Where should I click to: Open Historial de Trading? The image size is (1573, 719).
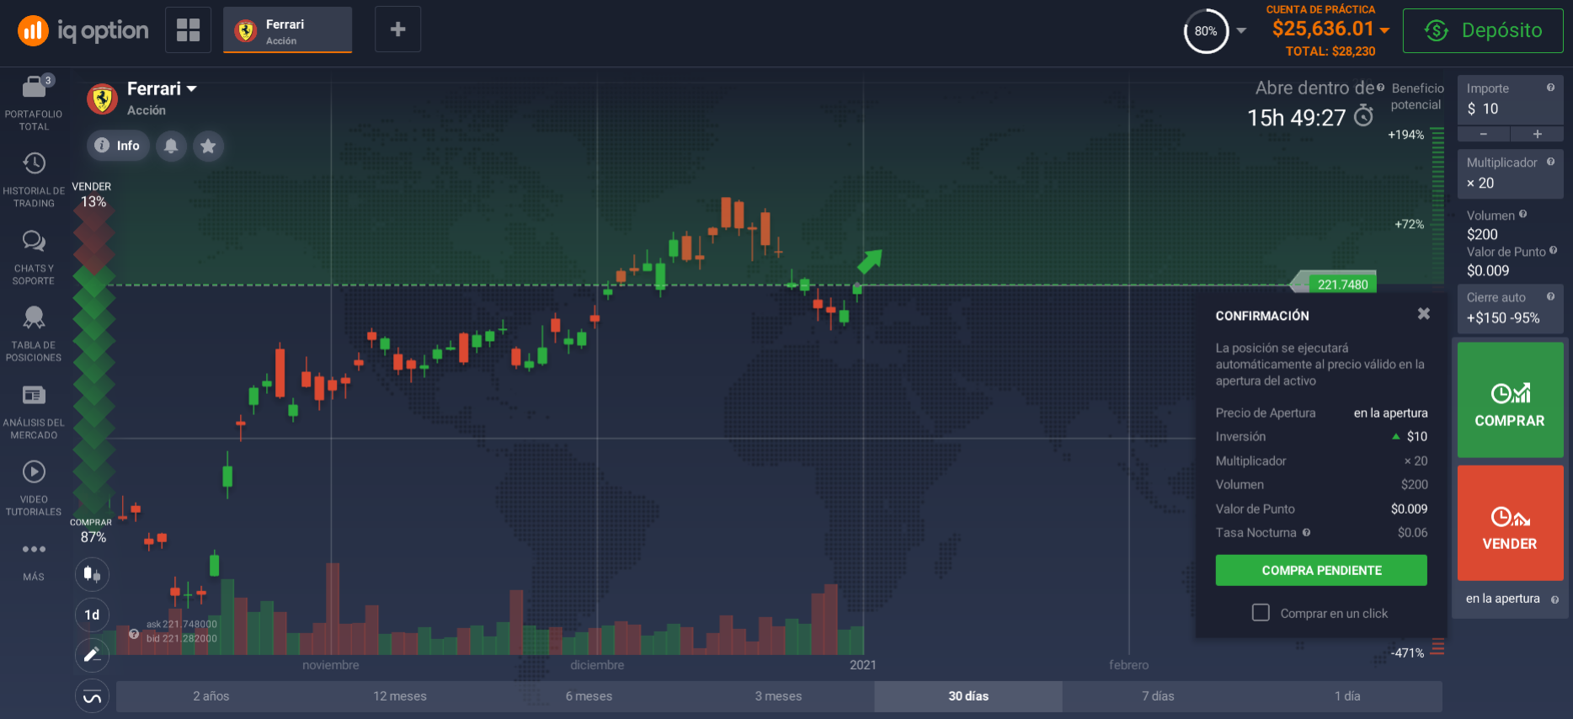point(34,163)
